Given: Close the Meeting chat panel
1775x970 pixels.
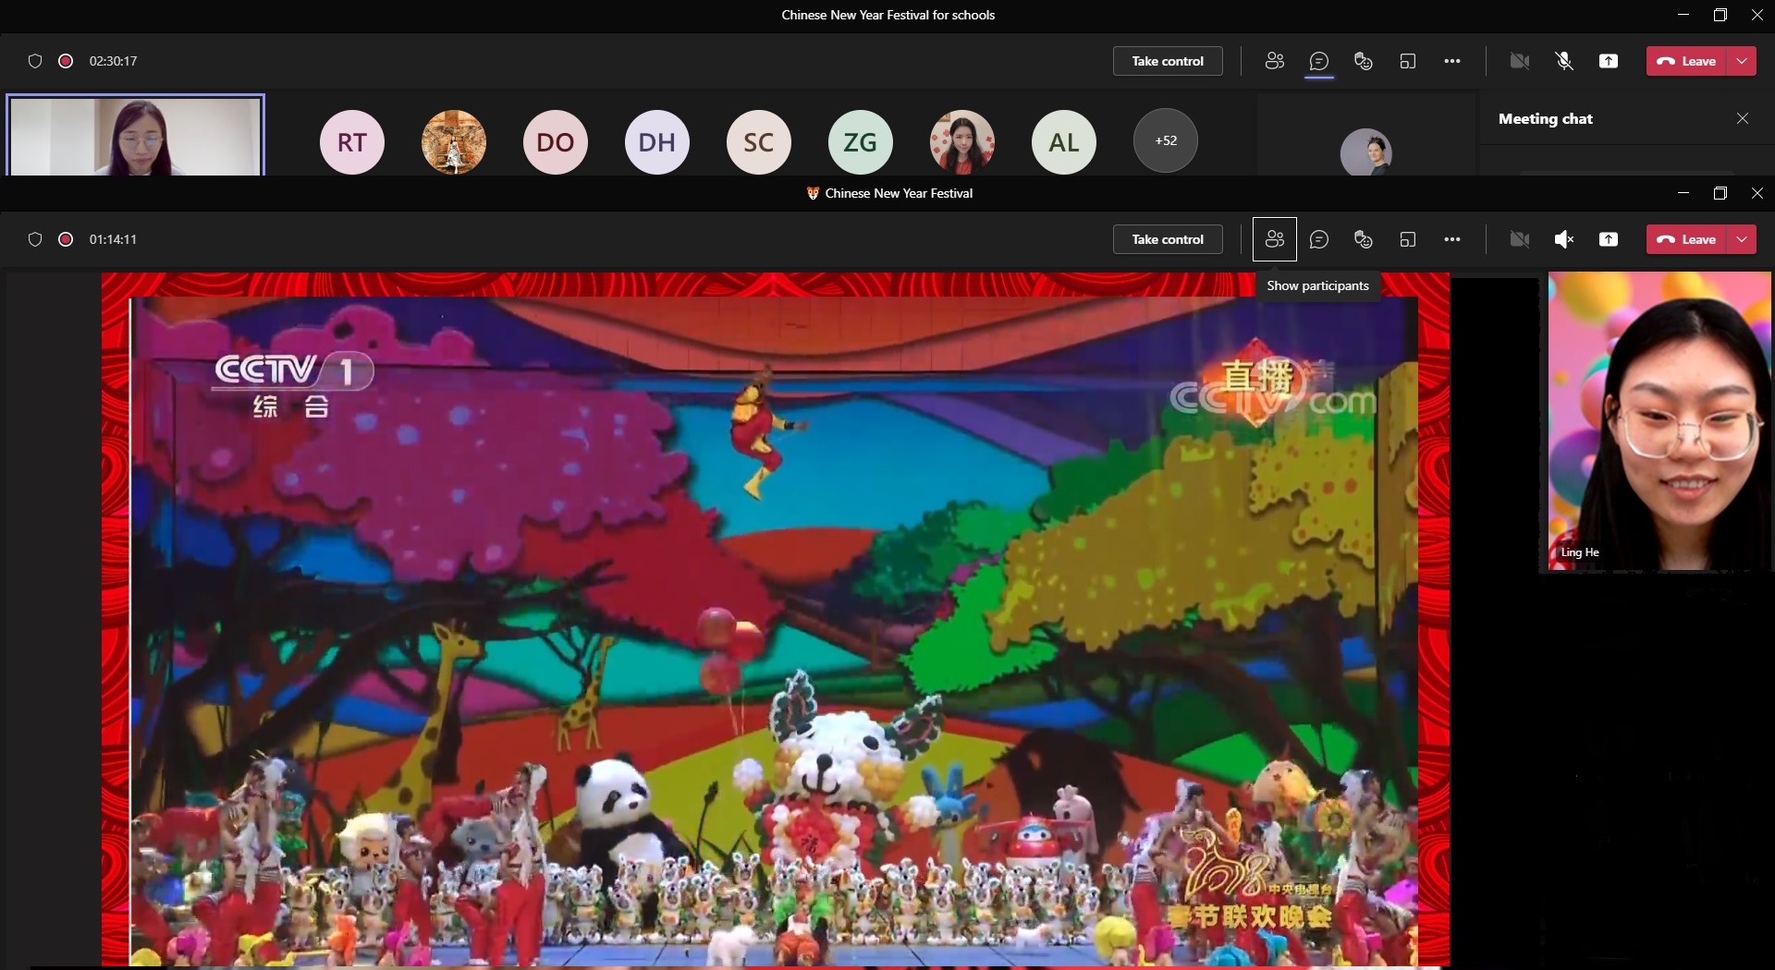Looking at the screenshot, I should click(x=1743, y=118).
